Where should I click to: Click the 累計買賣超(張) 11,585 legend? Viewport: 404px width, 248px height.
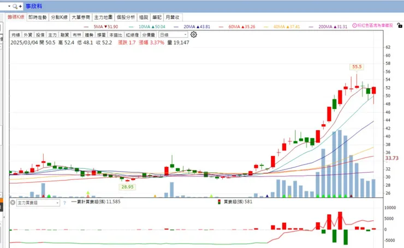click(x=96, y=202)
